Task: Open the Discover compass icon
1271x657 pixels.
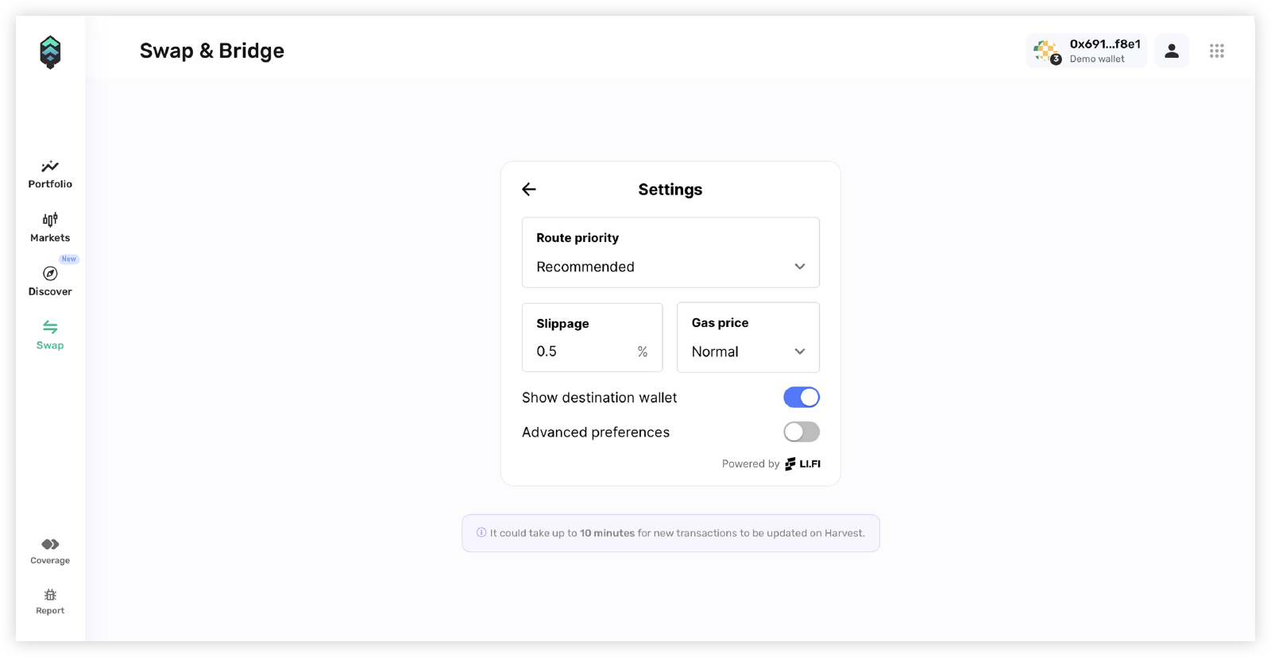Action: pos(50,274)
